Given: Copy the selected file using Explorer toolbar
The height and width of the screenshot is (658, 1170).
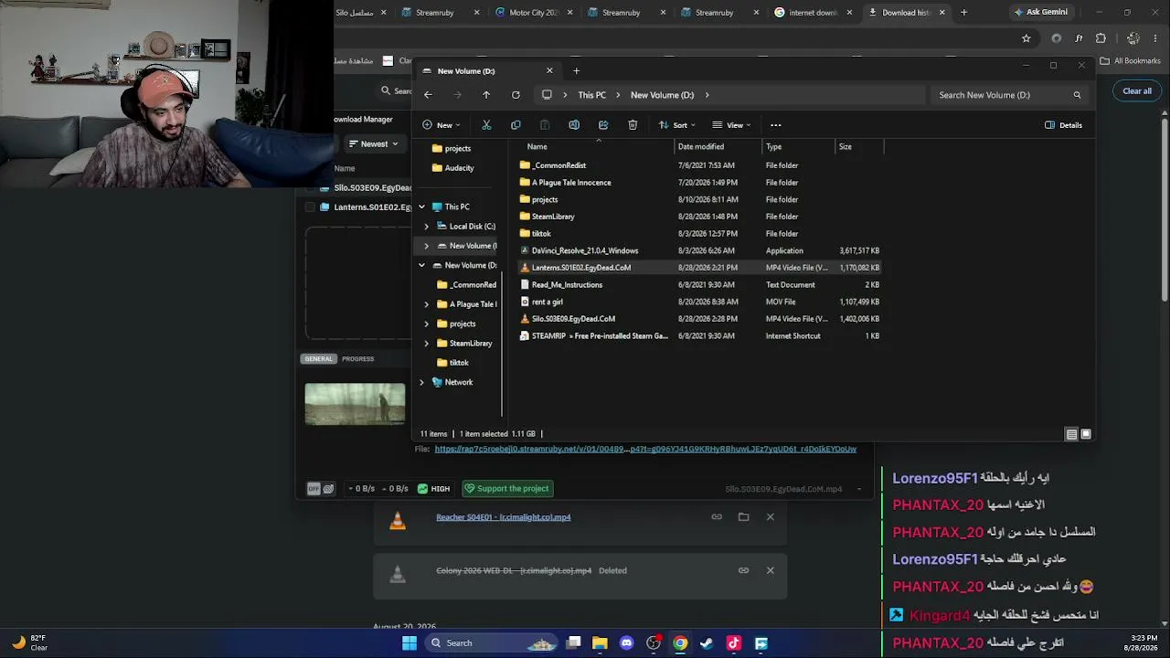Looking at the screenshot, I should coord(516,125).
